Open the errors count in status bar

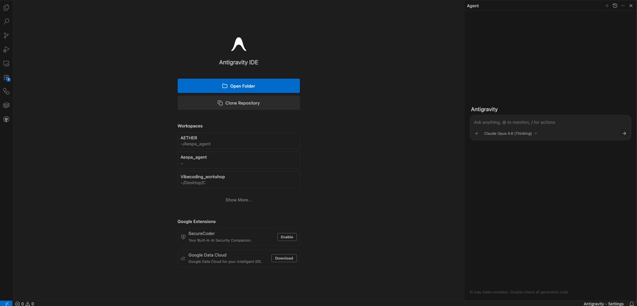point(20,303)
